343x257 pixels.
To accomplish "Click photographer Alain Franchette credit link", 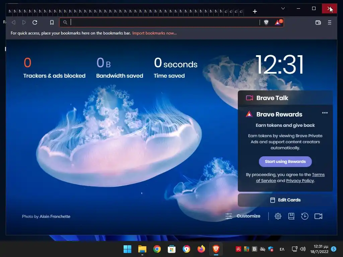I will [55, 217].
